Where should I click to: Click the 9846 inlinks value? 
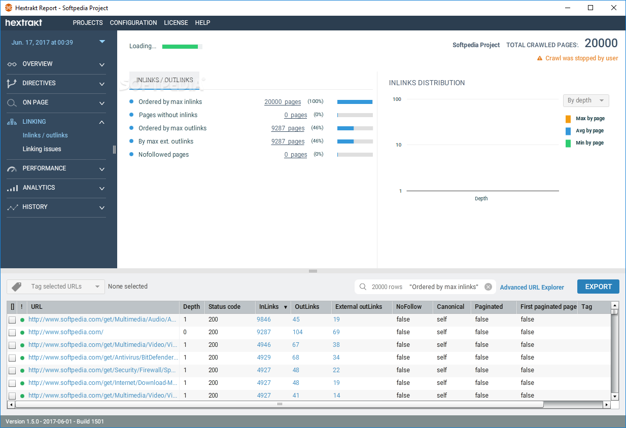tap(264, 319)
